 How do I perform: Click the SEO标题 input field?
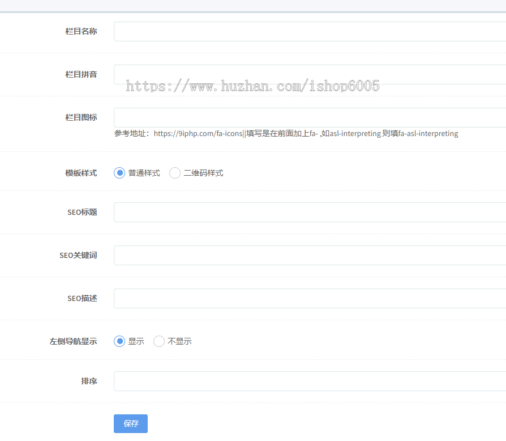click(310, 212)
